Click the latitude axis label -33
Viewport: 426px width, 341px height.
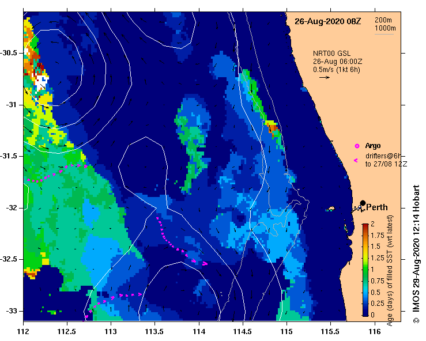click(11, 311)
